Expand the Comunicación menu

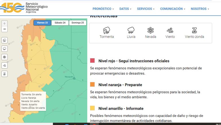pos(172,9)
